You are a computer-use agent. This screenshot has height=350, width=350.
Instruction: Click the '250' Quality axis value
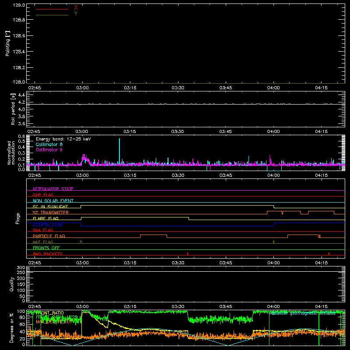click(x=21, y=273)
